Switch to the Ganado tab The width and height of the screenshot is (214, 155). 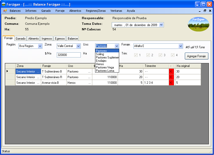pyautogui.click(x=20, y=39)
